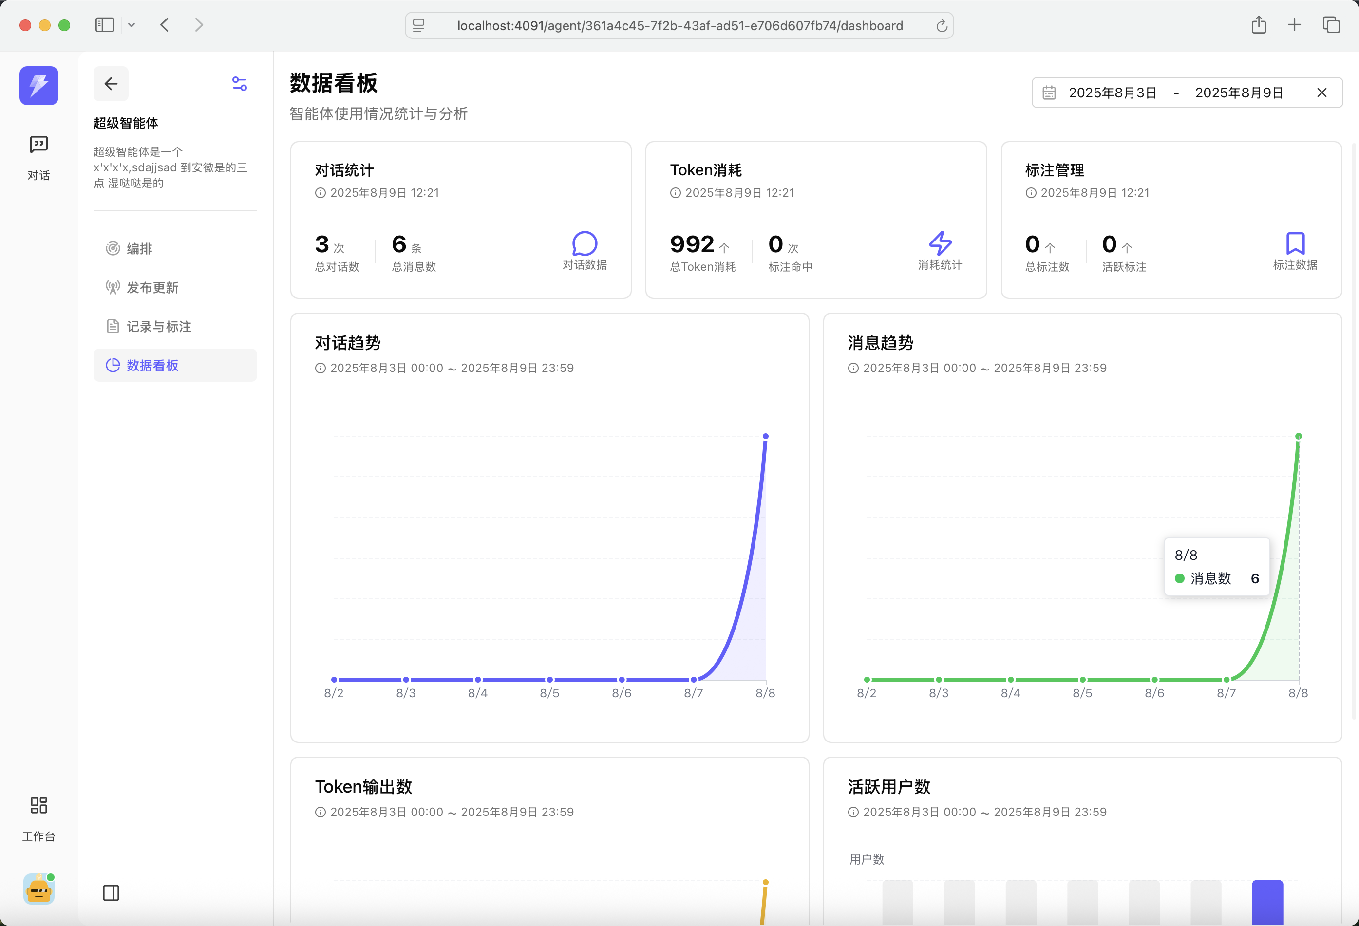The width and height of the screenshot is (1359, 926).
Task: Click the 8/8 data point in 消息趋势
Action: (1298, 436)
